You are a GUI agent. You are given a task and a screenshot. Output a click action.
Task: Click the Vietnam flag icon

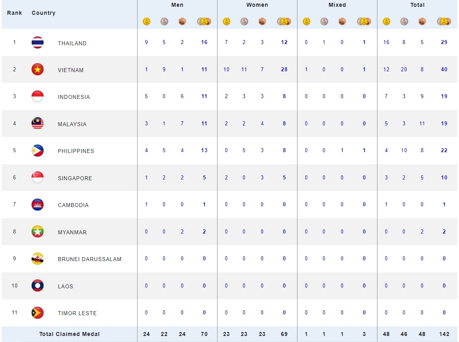pyautogui.click(x=38, y=70)
